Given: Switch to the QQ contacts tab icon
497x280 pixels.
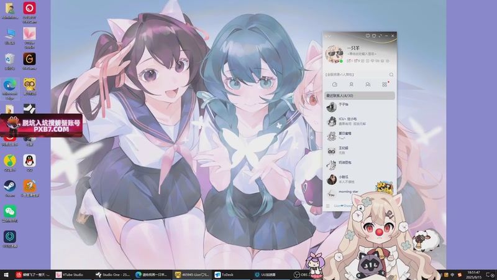Looking at the screenshot, I should pyautogui.click(x=351, y=85).
